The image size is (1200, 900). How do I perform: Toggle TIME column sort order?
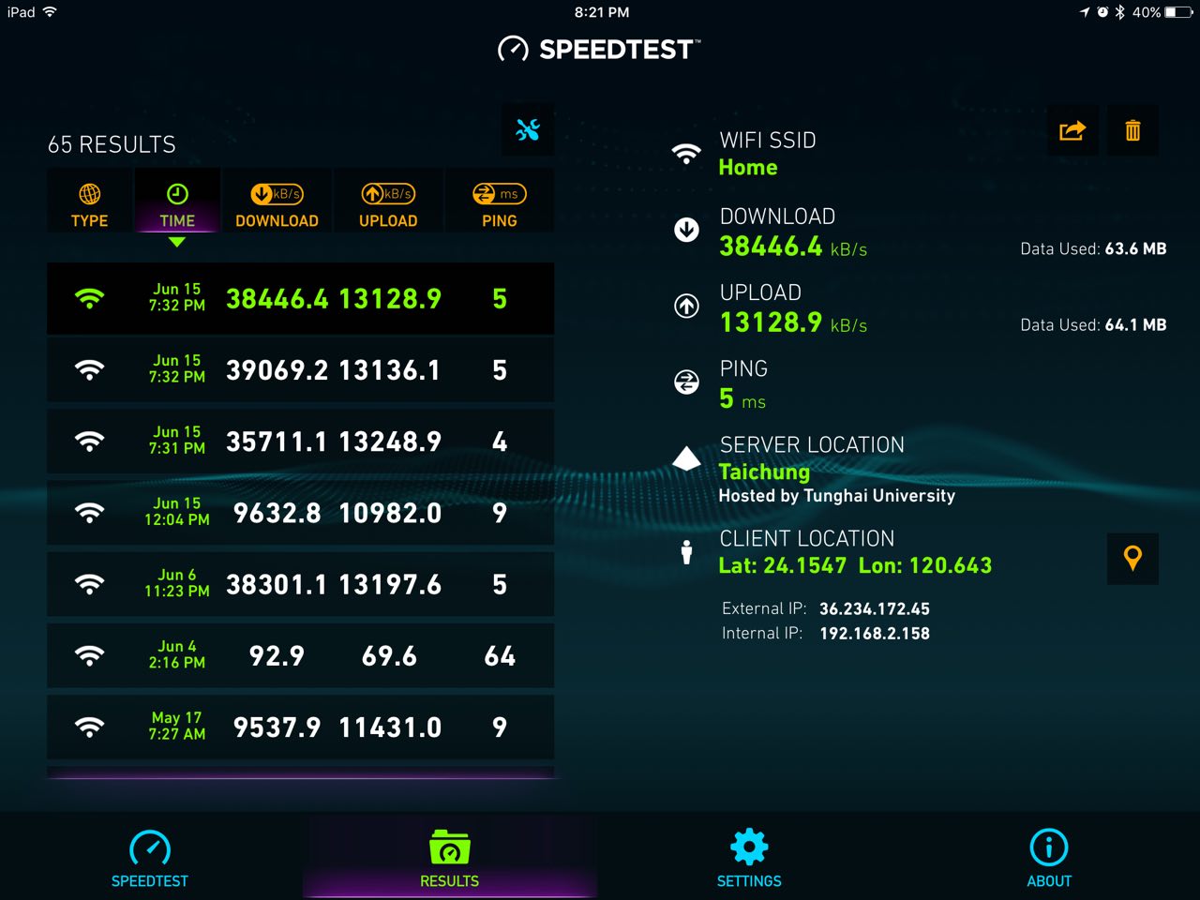click(177, 205)
